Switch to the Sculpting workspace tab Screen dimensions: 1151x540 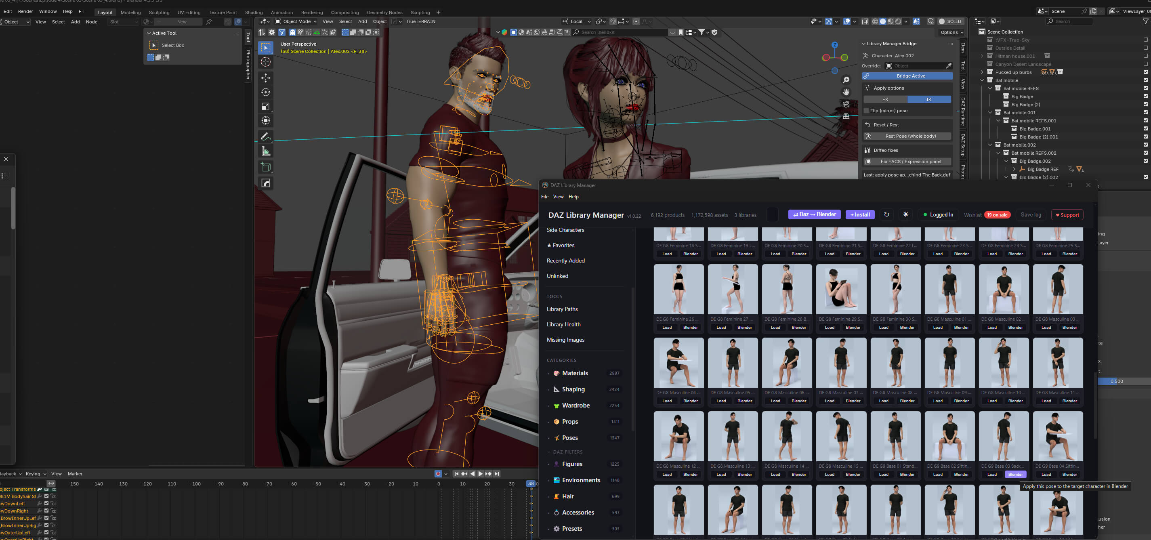pyautogui.click(x=159, y=13)
